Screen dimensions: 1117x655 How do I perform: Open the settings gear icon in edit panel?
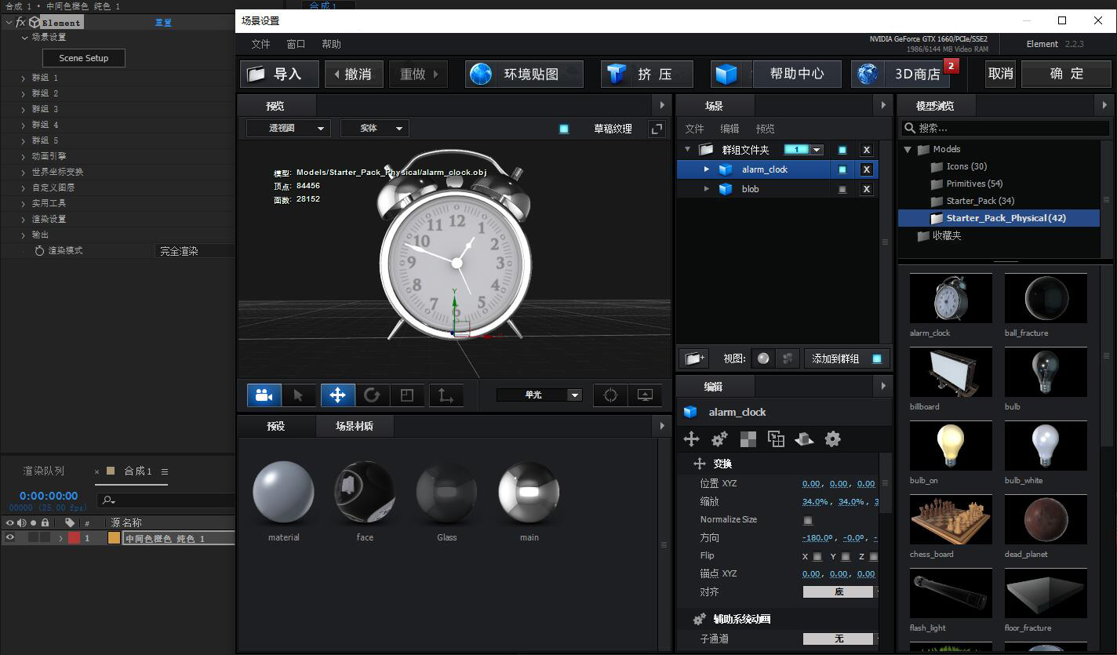click(832, 439)
